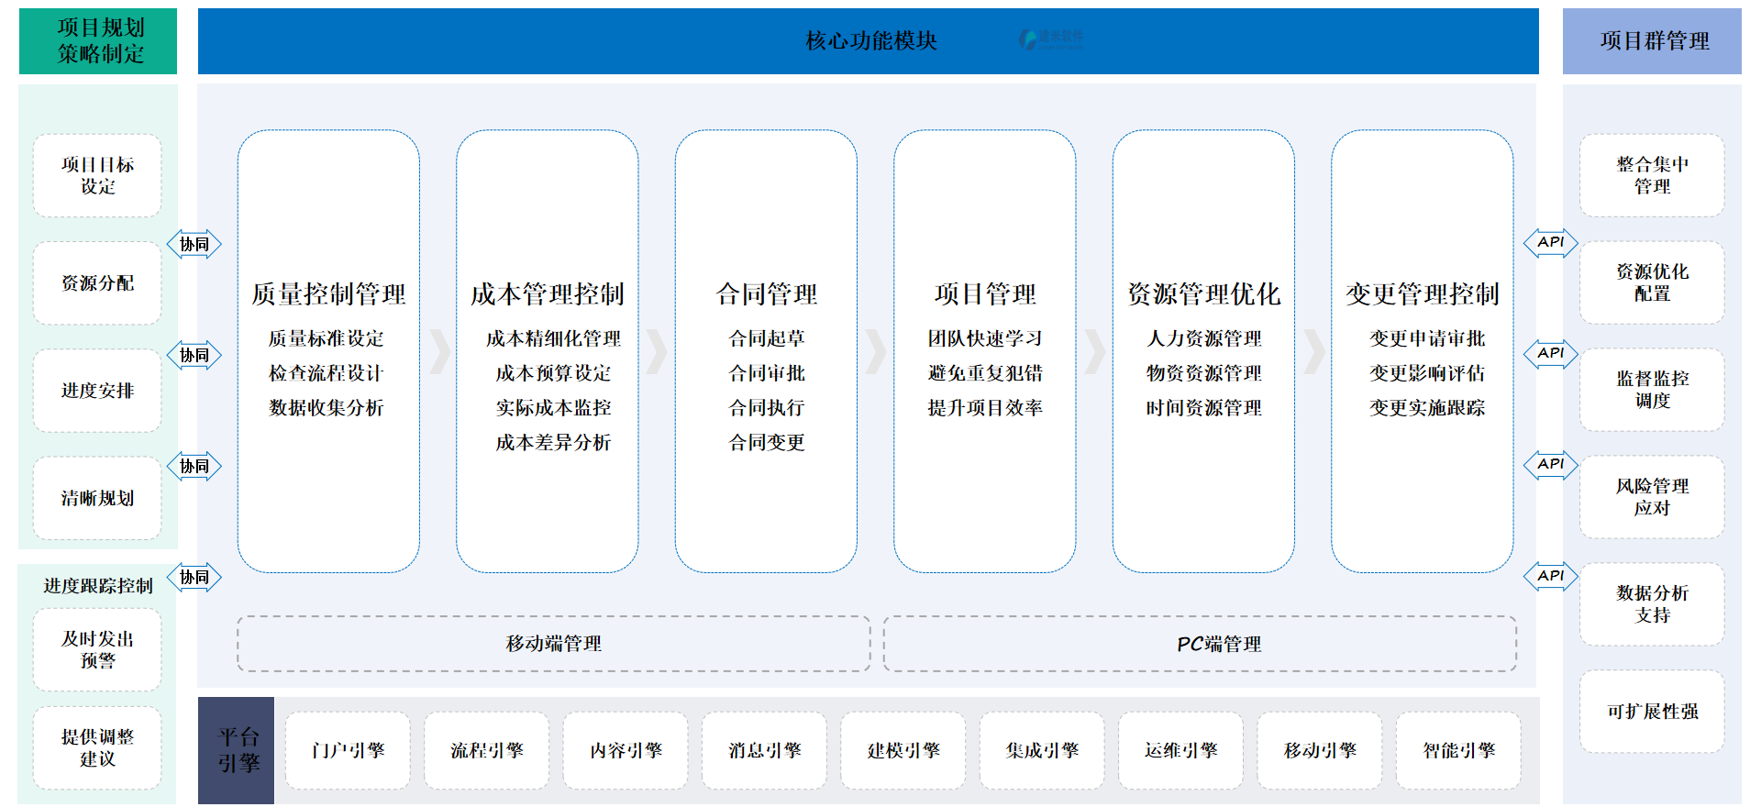This screenshot has height=807, width=1761.
Task: Click 合同执行 item
Action: coord(767,407)
